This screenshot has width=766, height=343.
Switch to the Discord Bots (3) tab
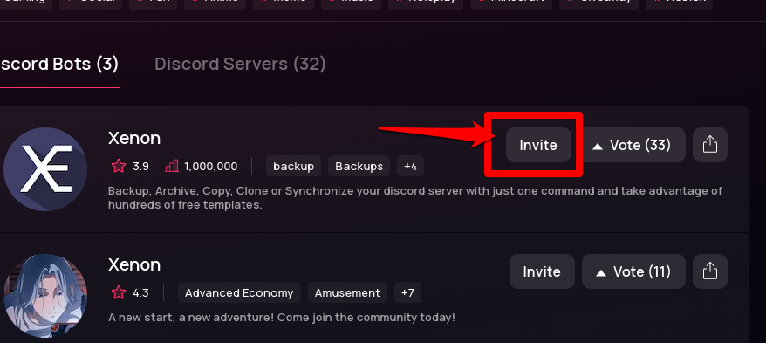coord(58,64)
